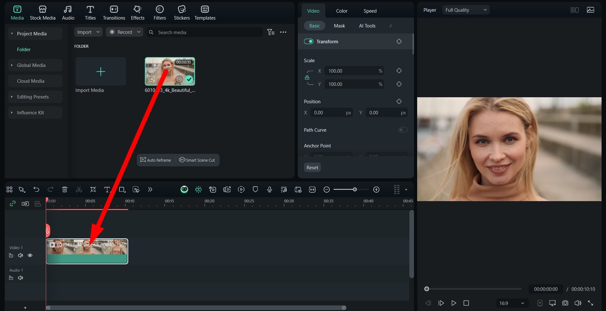Open the Stock Media tab
Screen dimensions: 606x311
(x=43, y=13)
